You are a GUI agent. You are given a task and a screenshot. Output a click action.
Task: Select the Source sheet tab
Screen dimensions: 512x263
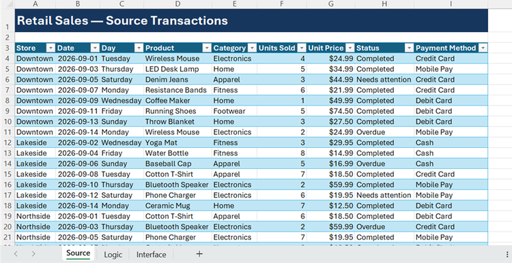coord(78,253)
